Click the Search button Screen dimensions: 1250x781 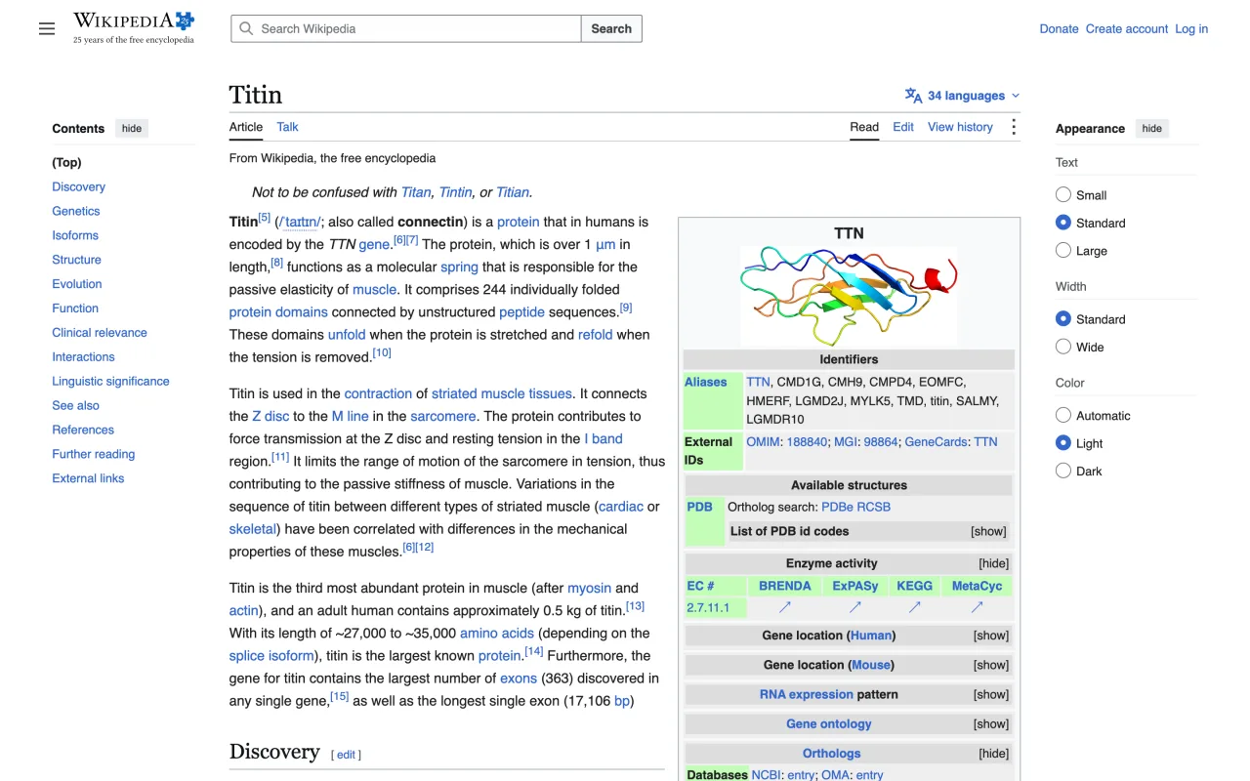pos(611,28)
